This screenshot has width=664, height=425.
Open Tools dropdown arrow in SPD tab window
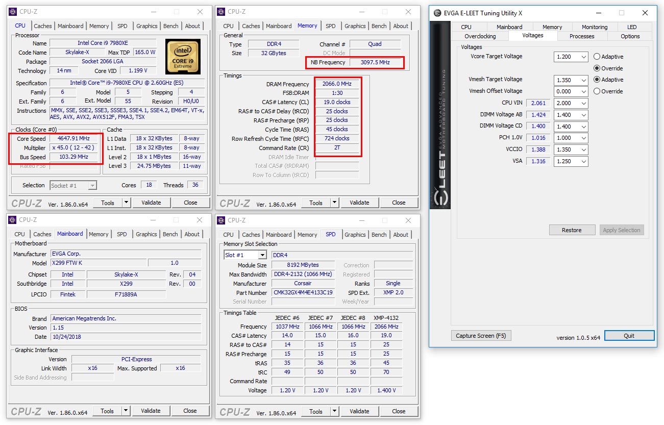point(335,411)
